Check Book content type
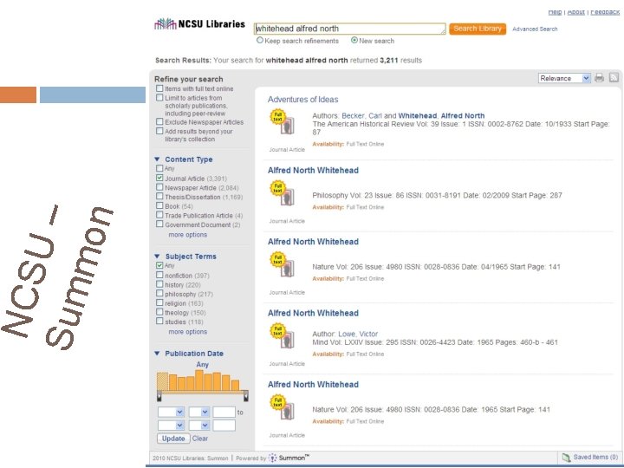Screen dimensions: 624x468 coord(159,205)
